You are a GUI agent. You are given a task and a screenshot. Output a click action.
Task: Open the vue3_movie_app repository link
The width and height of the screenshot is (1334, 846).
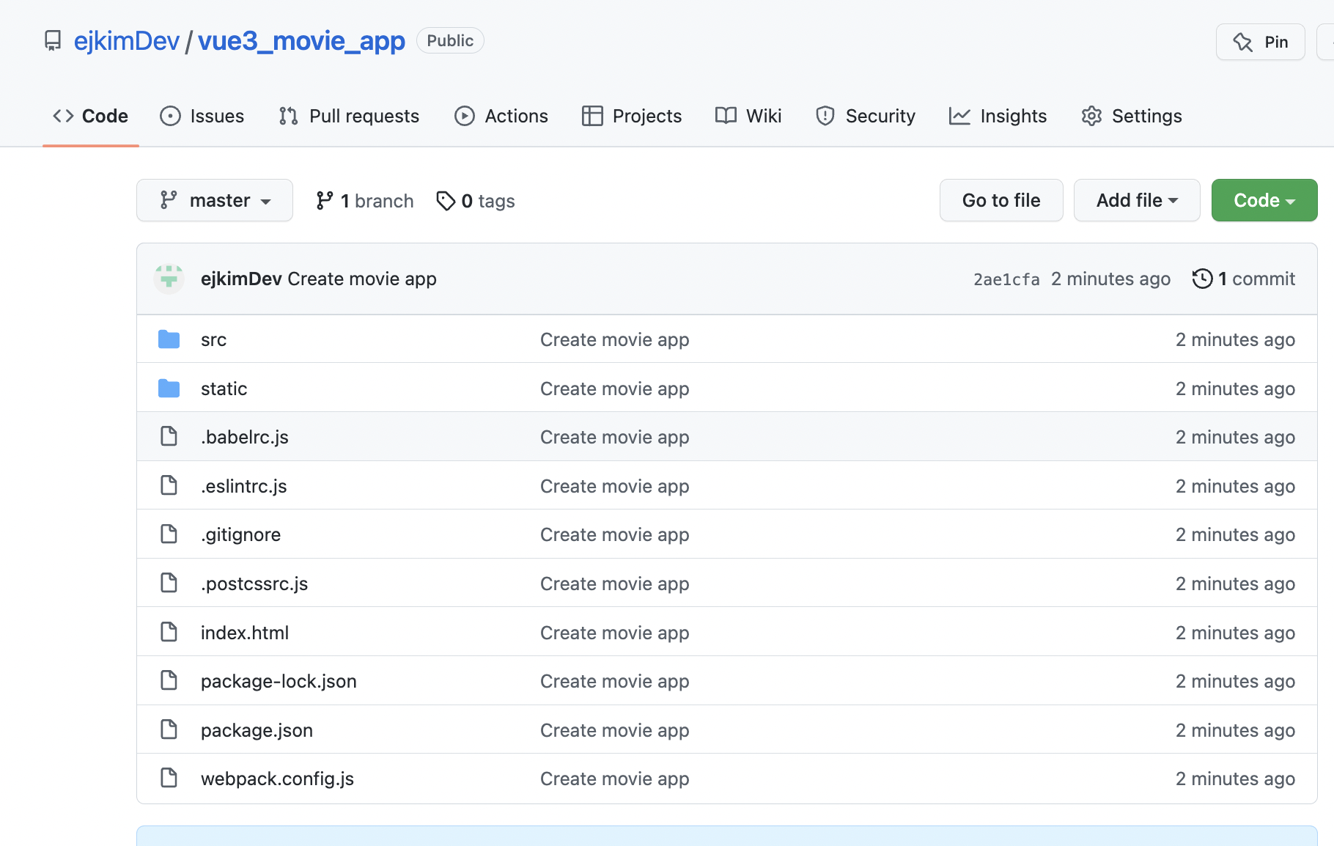[x=301, y=41]
